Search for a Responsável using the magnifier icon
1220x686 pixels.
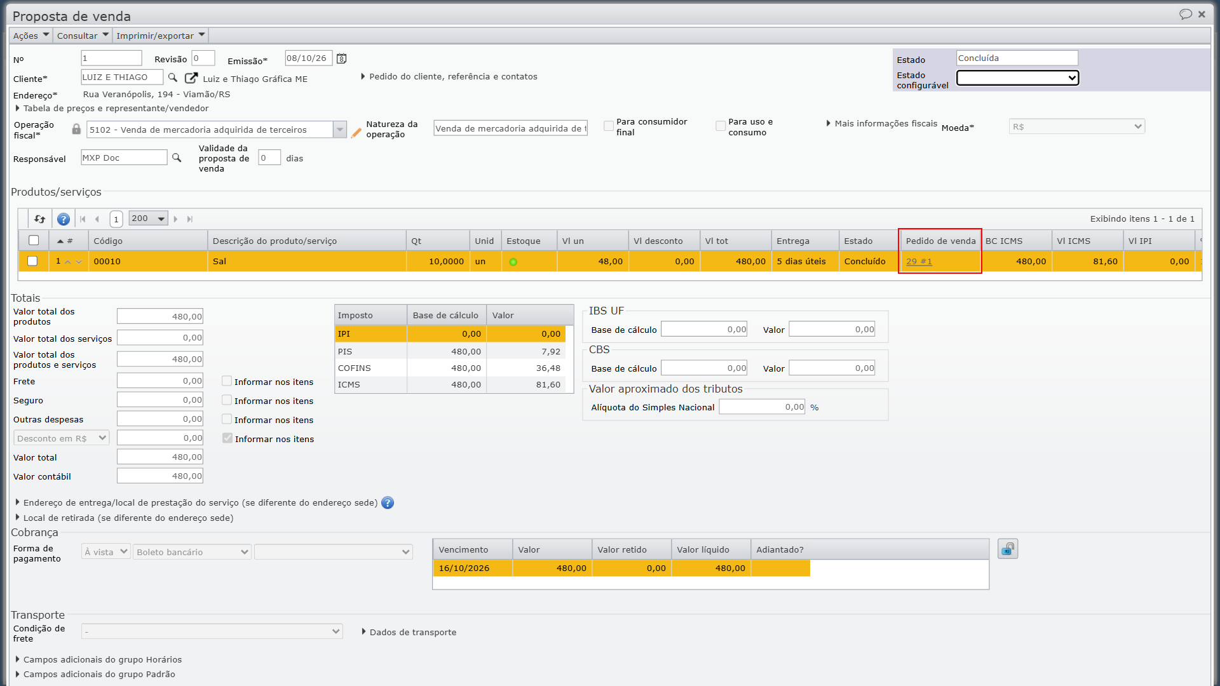(x=177, y=158)
